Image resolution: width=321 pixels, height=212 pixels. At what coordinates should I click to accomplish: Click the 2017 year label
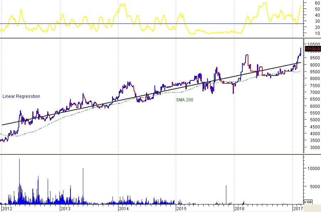pyautogui.click(x=298, y=208)
